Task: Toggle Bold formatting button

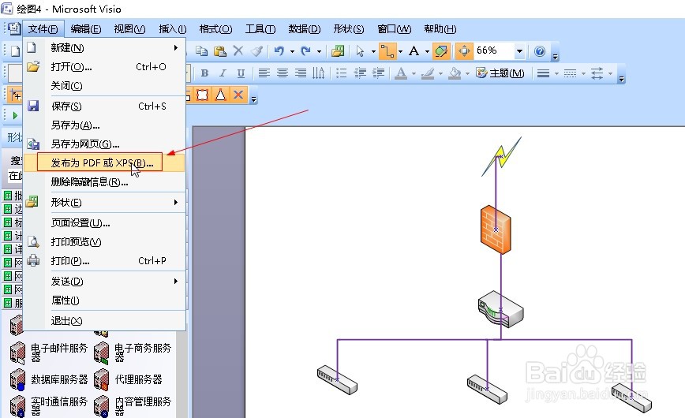Action: (204, 73)
